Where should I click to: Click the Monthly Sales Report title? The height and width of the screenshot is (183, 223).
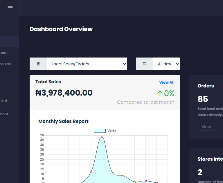point(63,121)
